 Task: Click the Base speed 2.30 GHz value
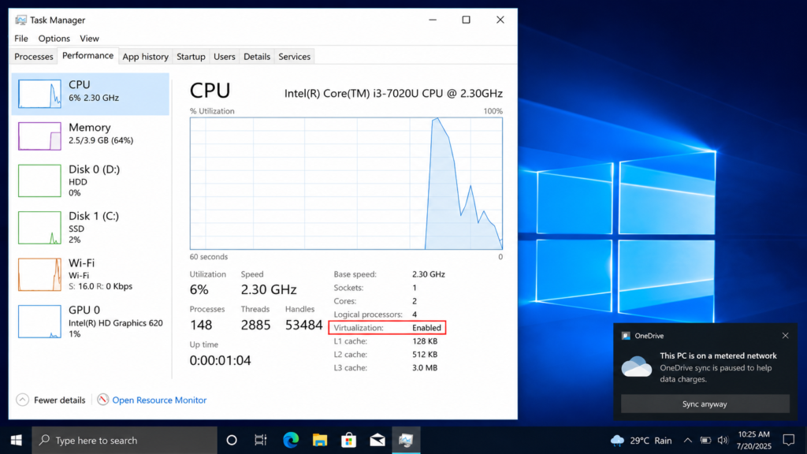tap(428, 274)
